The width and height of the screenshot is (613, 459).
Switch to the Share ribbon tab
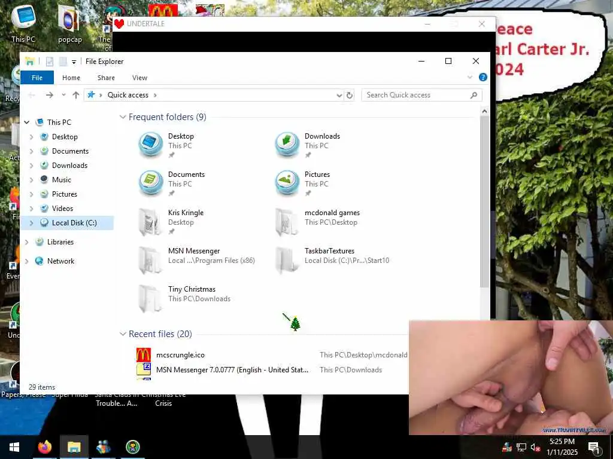coord(106,78)
